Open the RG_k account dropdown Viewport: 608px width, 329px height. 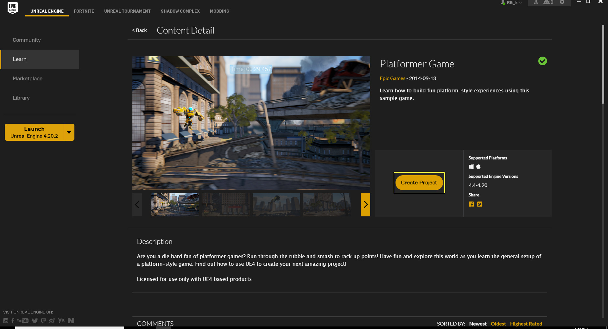512,3
